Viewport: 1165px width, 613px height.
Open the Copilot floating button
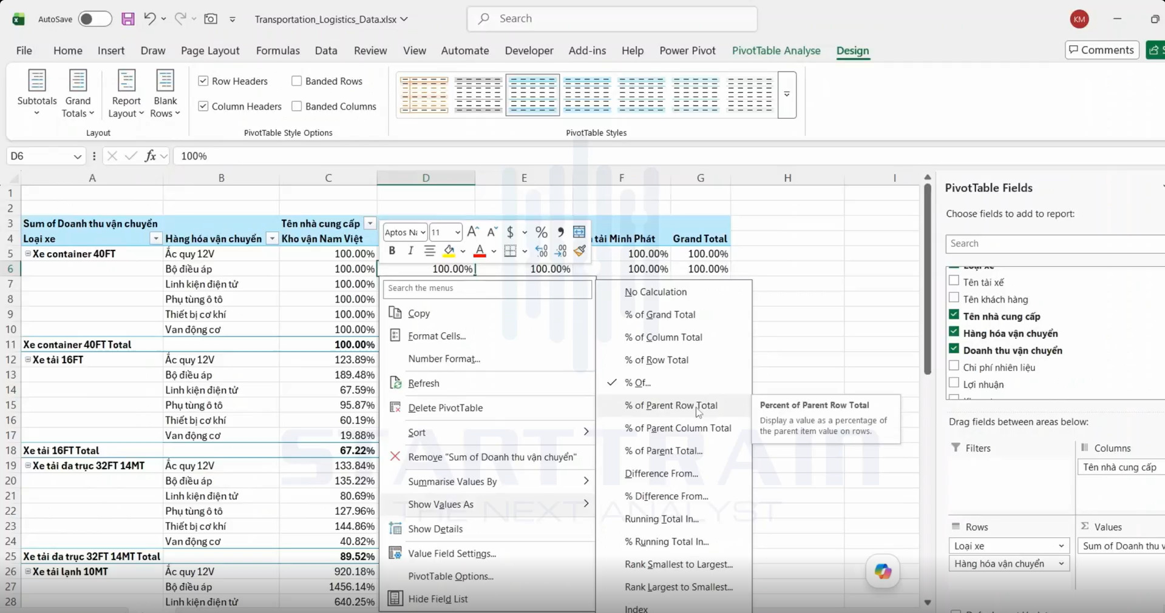tap(883, 571)
